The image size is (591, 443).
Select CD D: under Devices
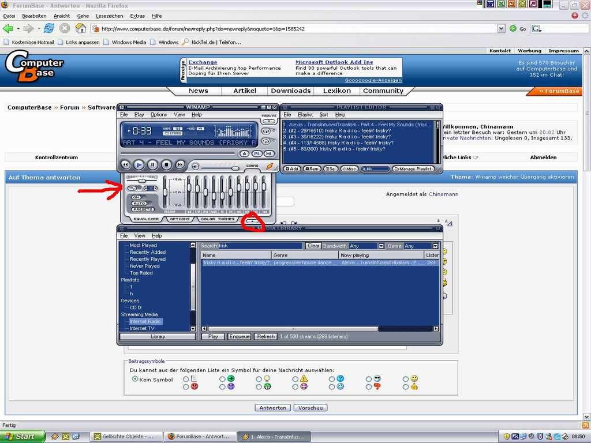136,307
